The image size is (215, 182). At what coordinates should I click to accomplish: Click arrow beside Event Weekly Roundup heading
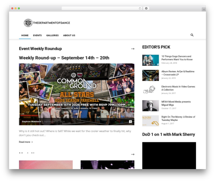pyautogui.click(x=133, y=49)
